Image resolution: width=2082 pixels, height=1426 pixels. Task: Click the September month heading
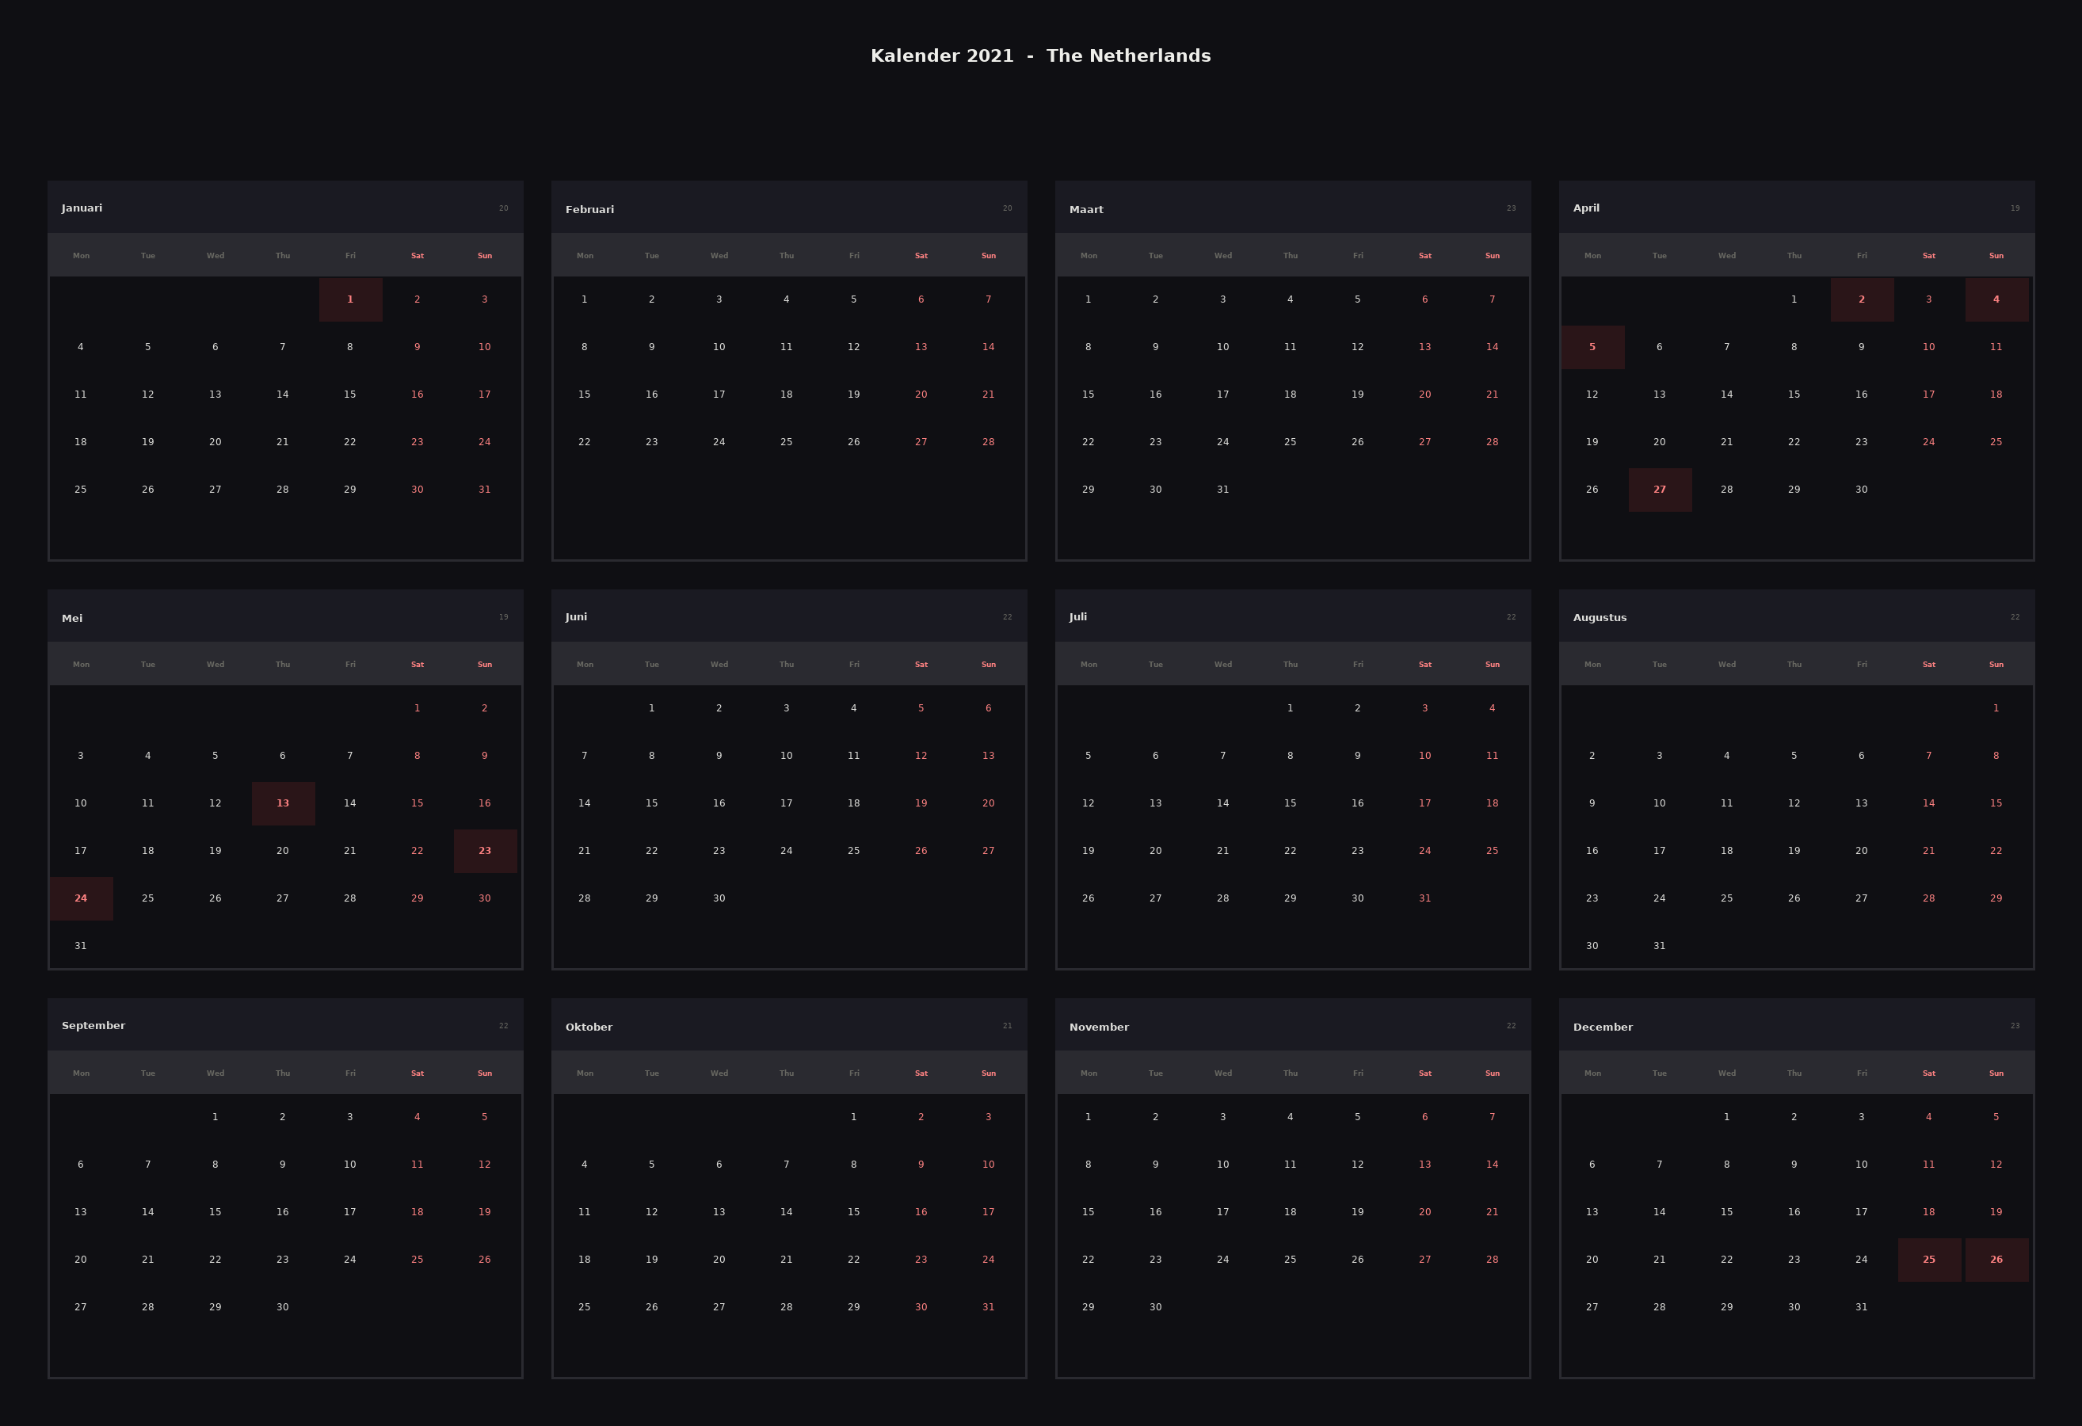(x=93, y=1026)
